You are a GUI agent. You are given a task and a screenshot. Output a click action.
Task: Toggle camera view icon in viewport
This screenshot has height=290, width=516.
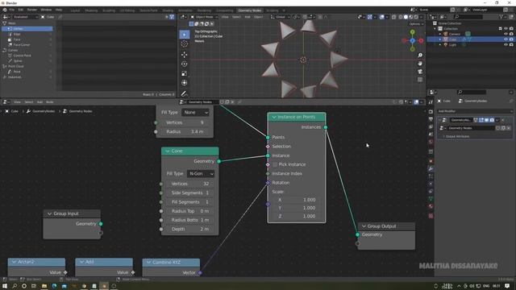point(420,72)
